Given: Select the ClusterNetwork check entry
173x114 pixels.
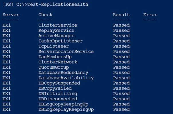Looking at the screenshot, I should (58, 62).
